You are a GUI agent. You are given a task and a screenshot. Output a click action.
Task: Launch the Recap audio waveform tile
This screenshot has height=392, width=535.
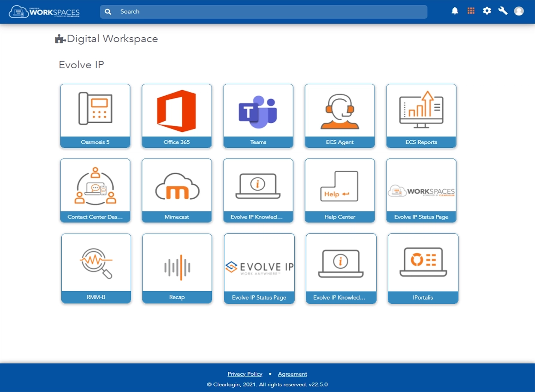click(177, 268)
